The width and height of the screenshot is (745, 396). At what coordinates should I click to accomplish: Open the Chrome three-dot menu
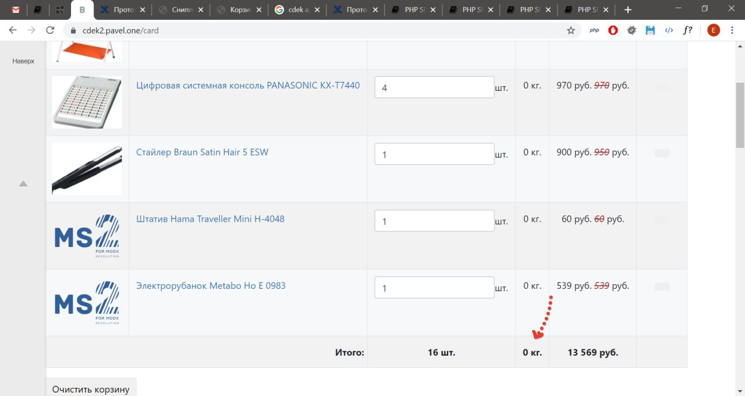coord(732,30)
